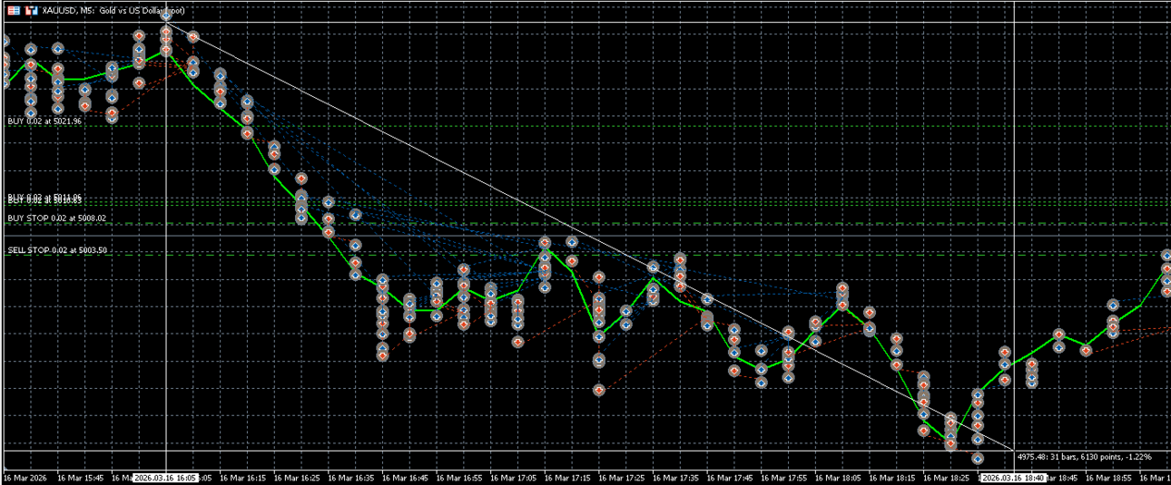Click the 16 Mar 16:15 time label
This screenshot has width=1171, height=485.
point(242,478)
